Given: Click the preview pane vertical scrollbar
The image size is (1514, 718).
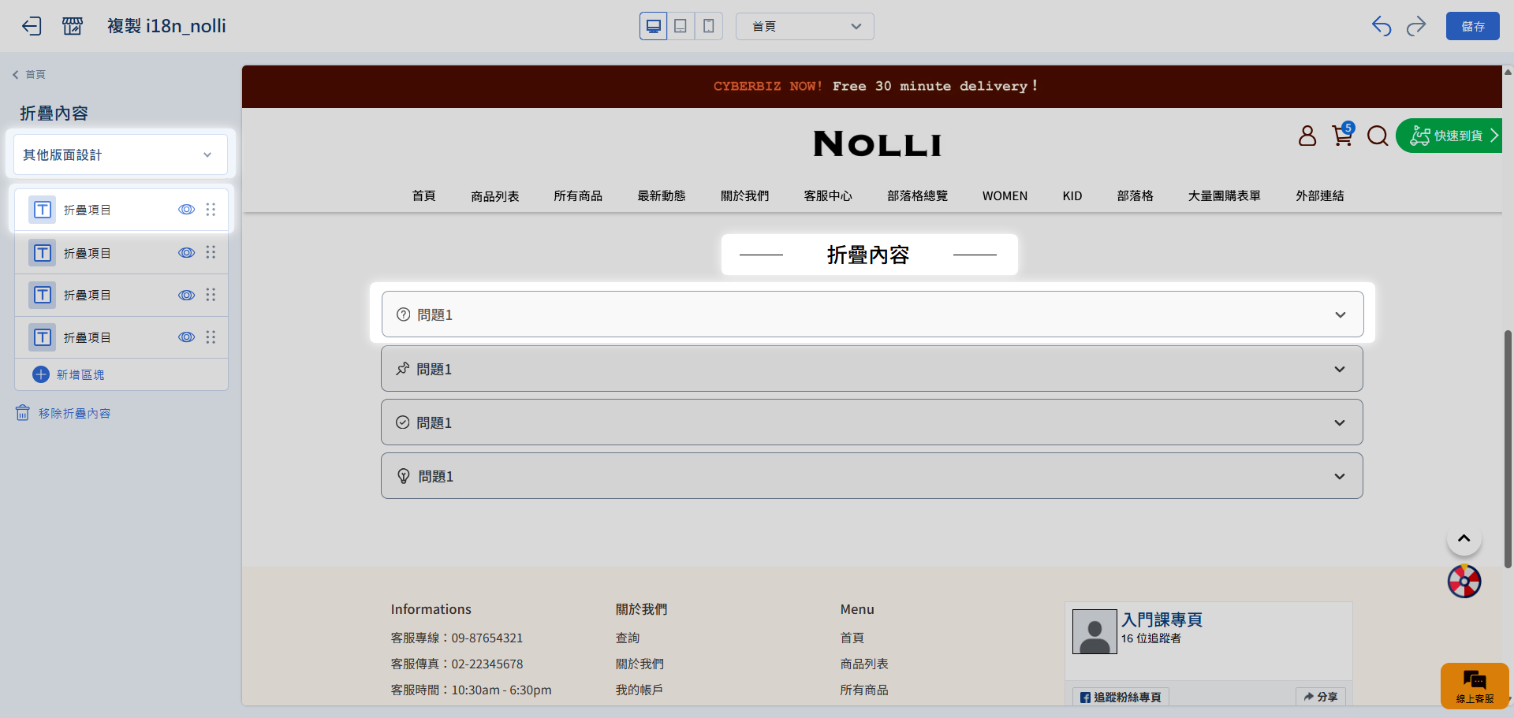Looking at the screenshot, I should [1508, 448].
